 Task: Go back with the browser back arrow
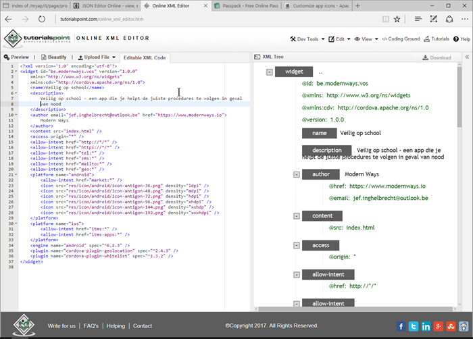(x=8, y=19)
